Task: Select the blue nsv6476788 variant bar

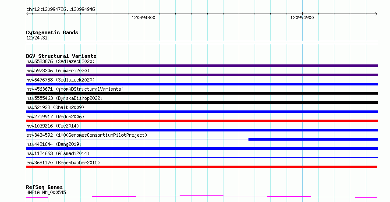Action: click(202, 84)
